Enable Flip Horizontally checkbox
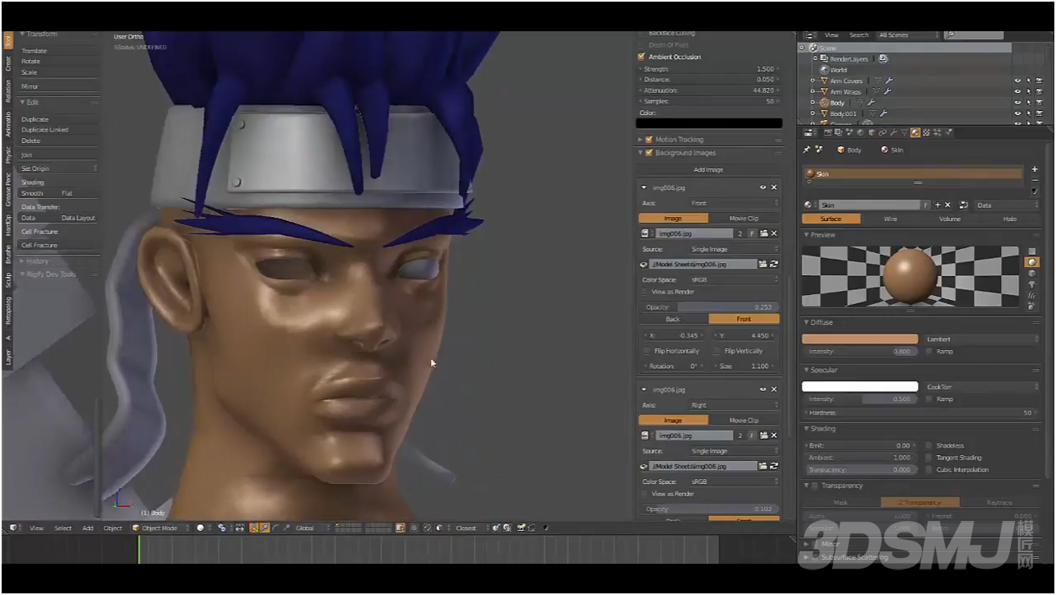The height and width of the screenshot is (595, 1056). point(646,351)
